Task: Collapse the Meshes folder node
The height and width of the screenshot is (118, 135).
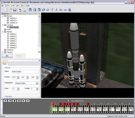Action: (3, 32)
